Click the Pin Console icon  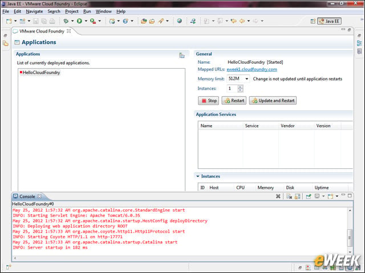pyautogui.click(x=309, y=196)
